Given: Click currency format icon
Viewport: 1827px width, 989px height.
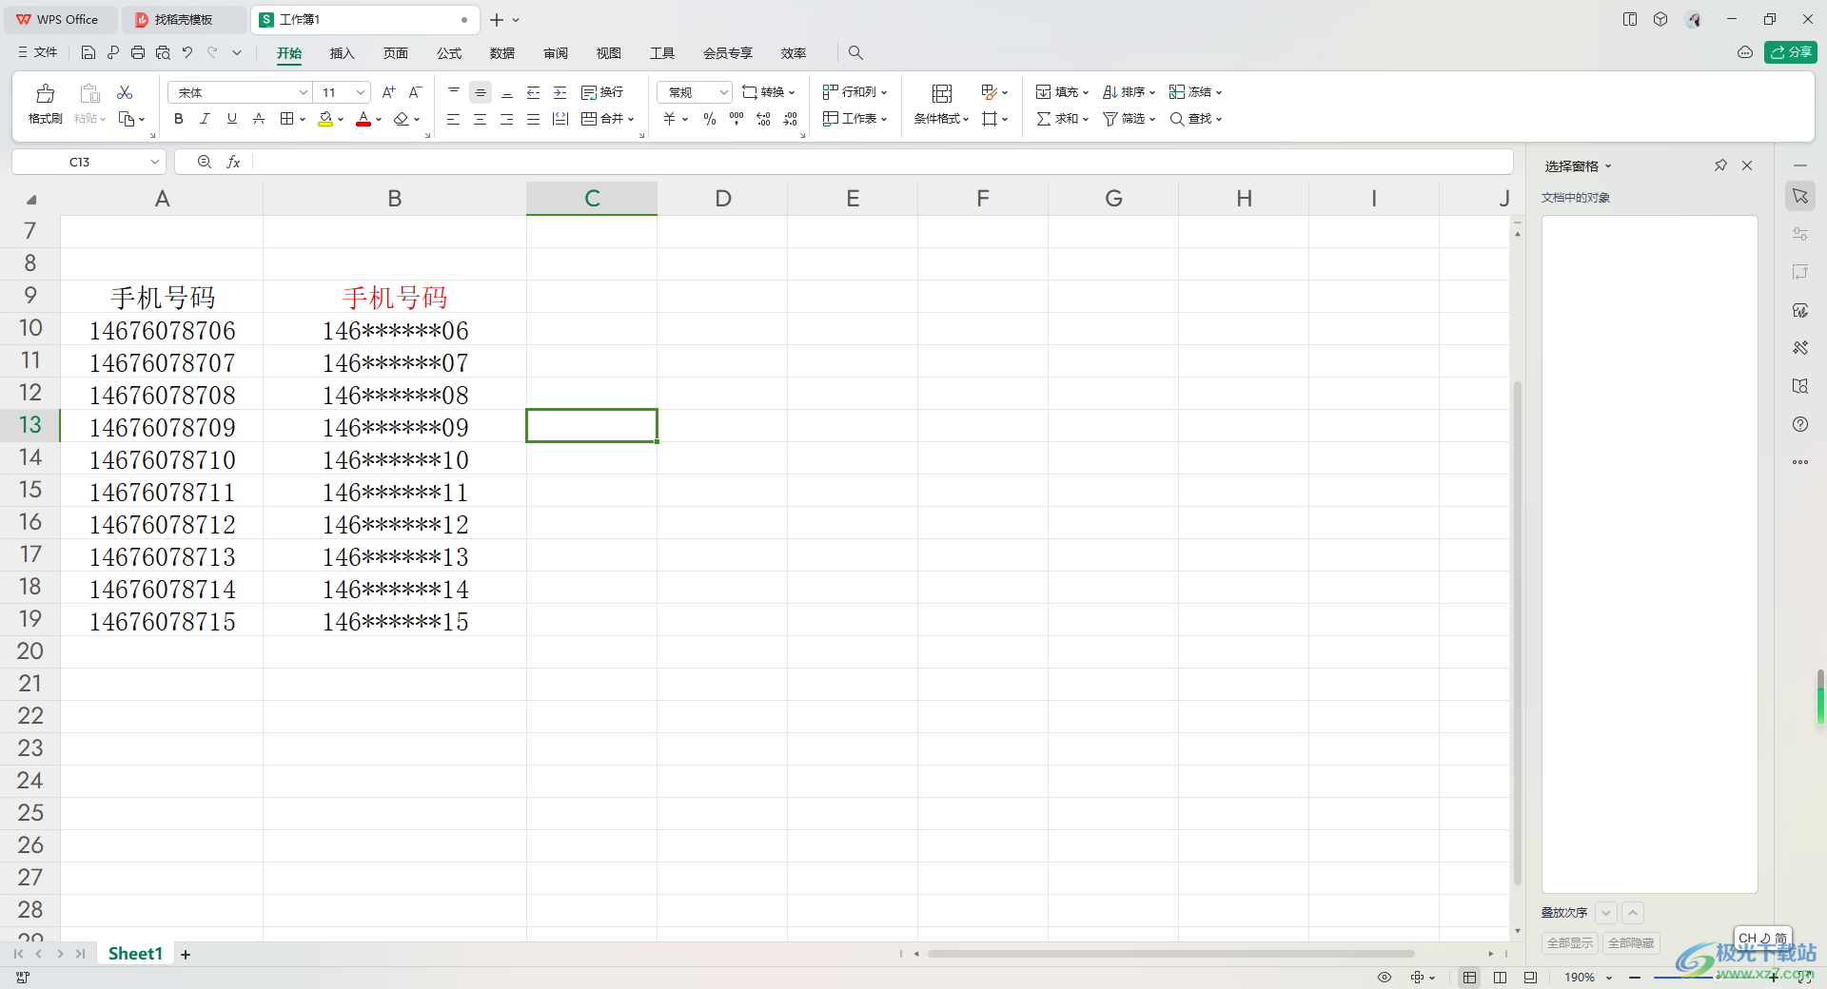Looking at the screenshot, I should click(670, 119).
